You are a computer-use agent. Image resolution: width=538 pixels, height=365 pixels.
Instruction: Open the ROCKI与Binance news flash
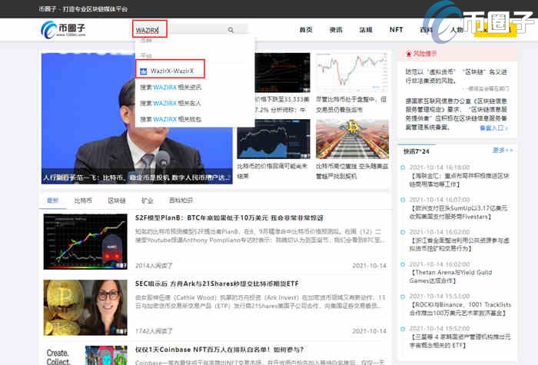pyautogui.click(x=460, y=309)
